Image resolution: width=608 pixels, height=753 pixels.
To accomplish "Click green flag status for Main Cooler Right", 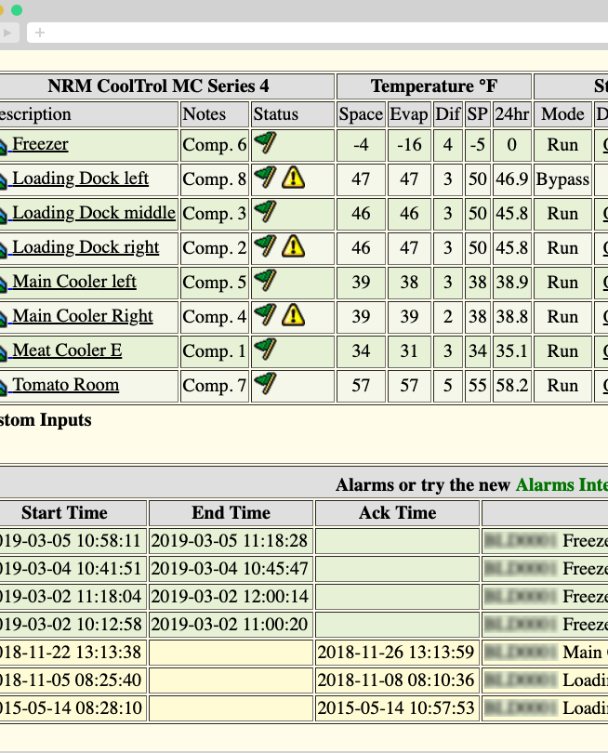I will tap(265, 314).
